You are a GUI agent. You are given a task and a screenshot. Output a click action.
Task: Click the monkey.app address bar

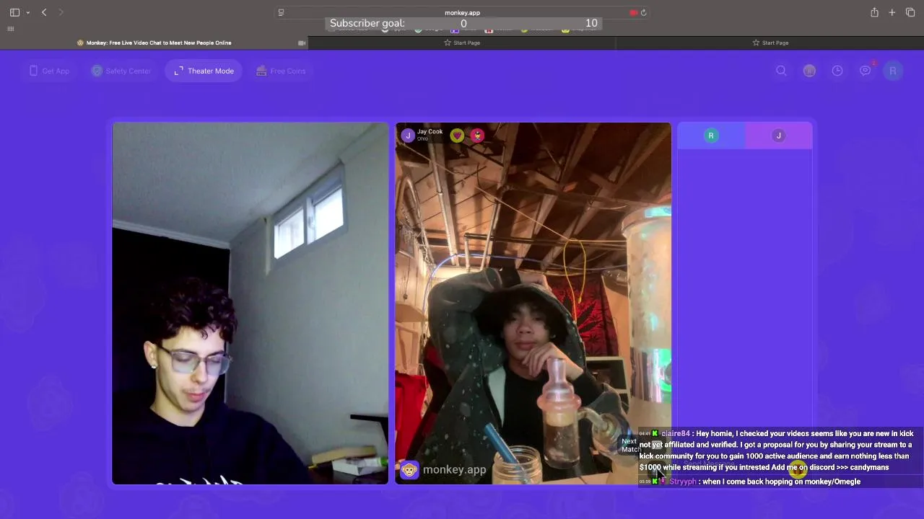pyautogui.click(x=462, y=12)
